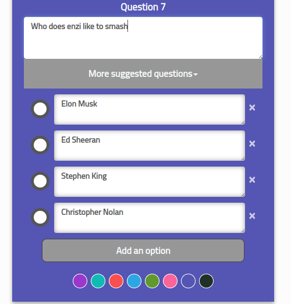Select the red color swatch

coord(116,281)
